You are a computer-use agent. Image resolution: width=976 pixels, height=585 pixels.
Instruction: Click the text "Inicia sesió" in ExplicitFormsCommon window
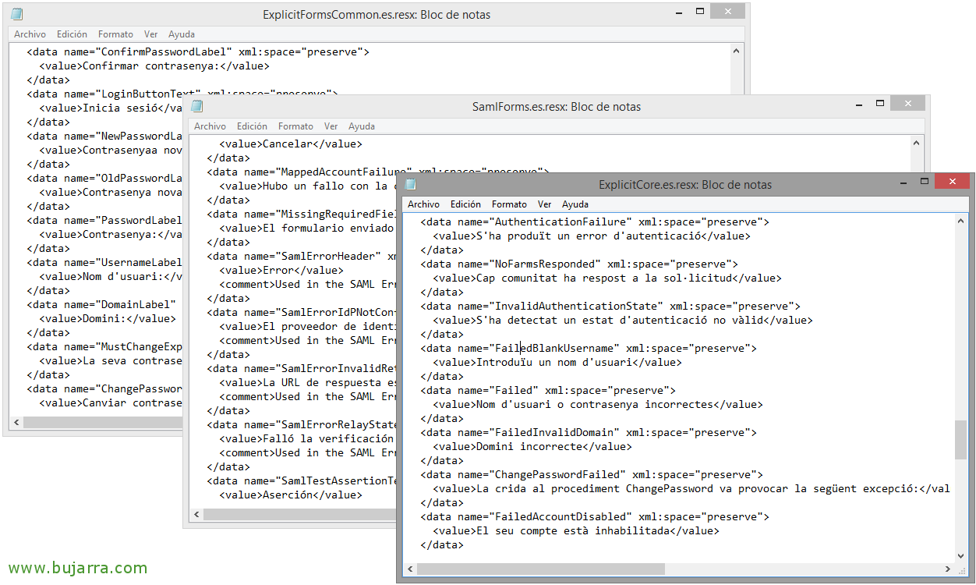click(120, 108)
